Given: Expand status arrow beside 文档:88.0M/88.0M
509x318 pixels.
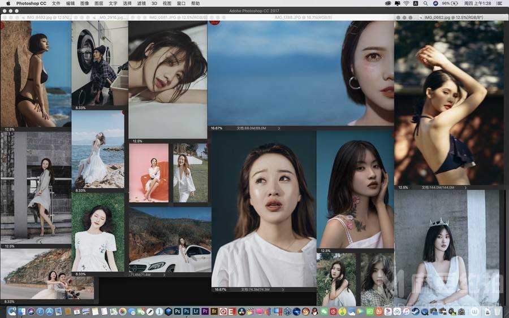Looking at the screenshot, I should [279, 128].
